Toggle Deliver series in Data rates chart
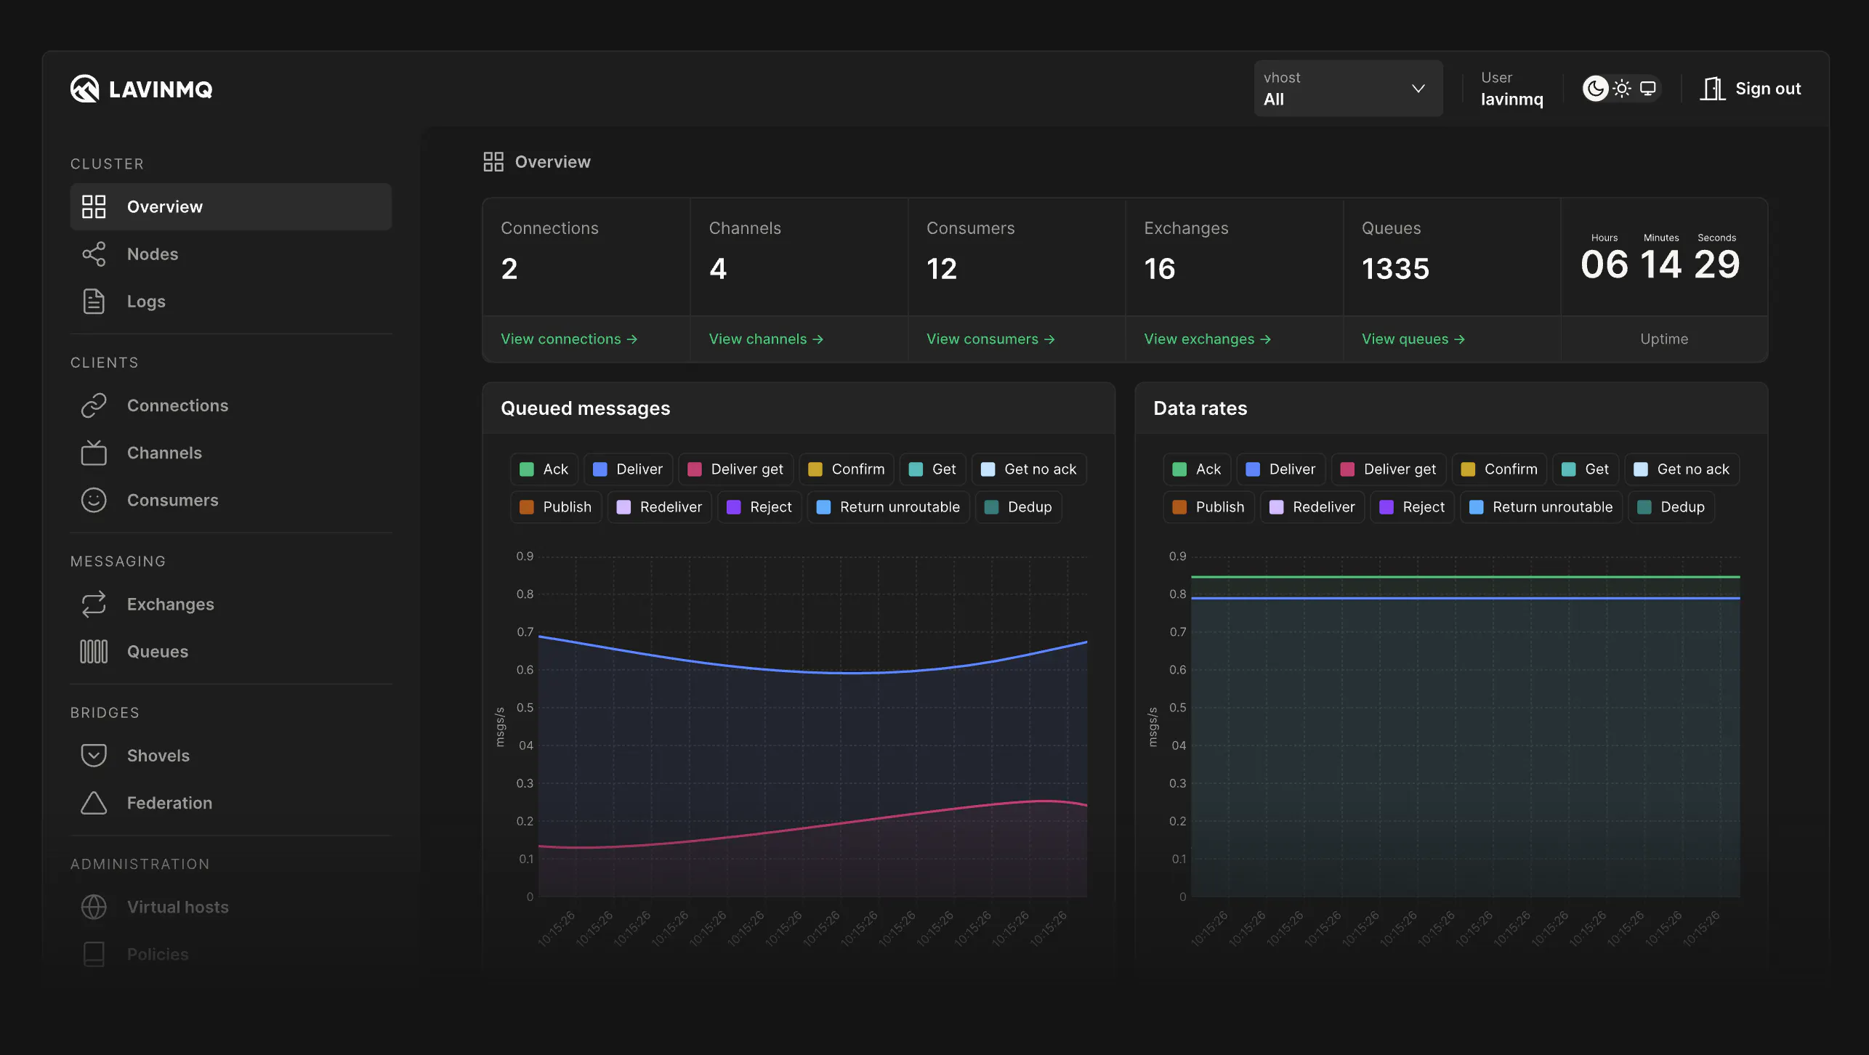 pyautogui.click(x=1281, y=469)
